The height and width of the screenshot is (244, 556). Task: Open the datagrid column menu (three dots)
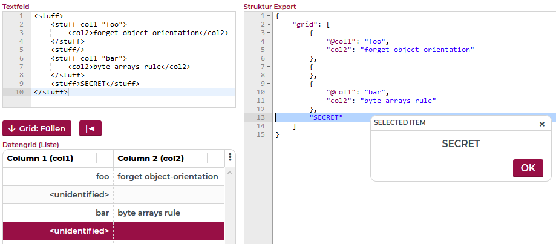click(230, 158)
